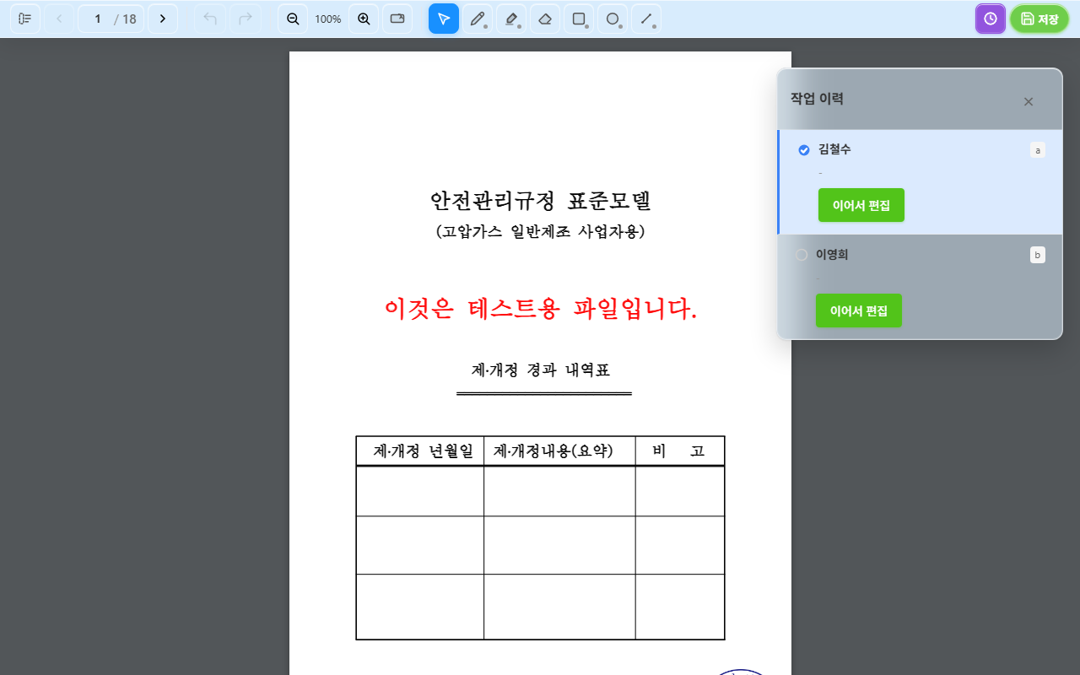This screenshot has width=1080, height=675.
Task: Click the red text 이것은 테스트용 파일입니다.
Action: click(x=541, y=309)
